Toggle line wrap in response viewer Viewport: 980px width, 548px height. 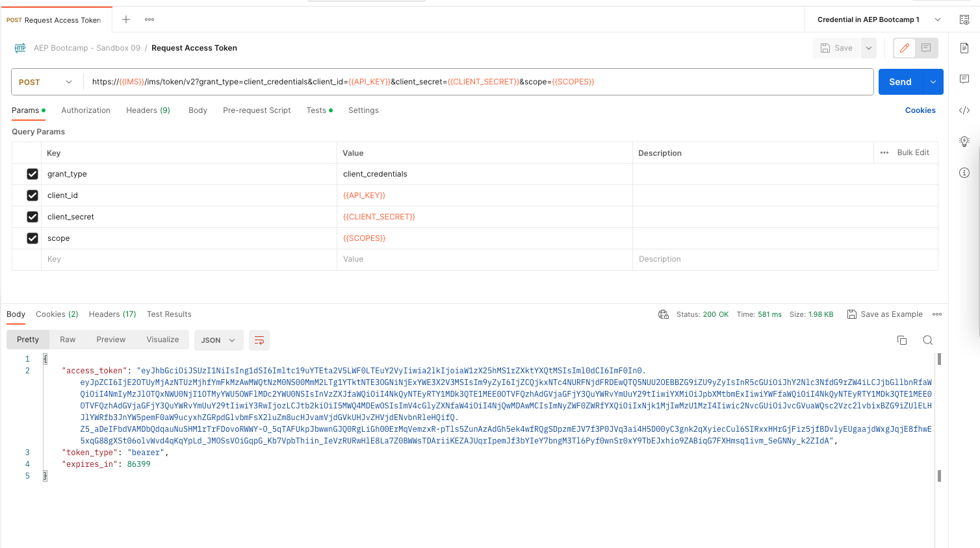pos(259,340)
